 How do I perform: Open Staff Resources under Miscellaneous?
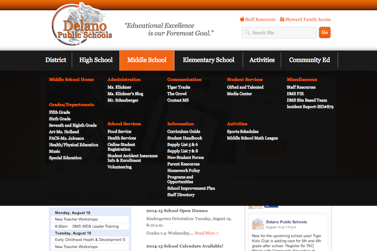click(x=301, y=87)
